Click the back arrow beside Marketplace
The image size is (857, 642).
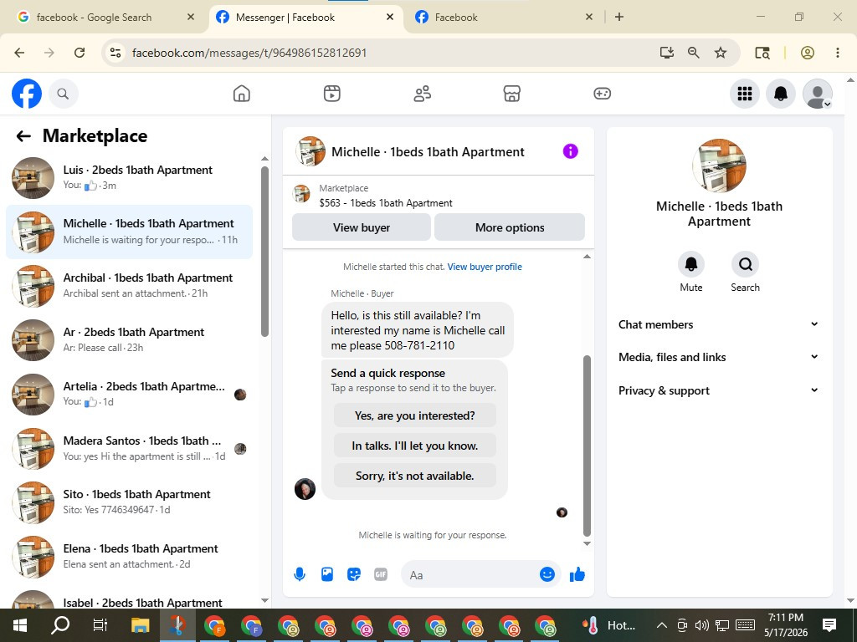[x=23, y=136]
